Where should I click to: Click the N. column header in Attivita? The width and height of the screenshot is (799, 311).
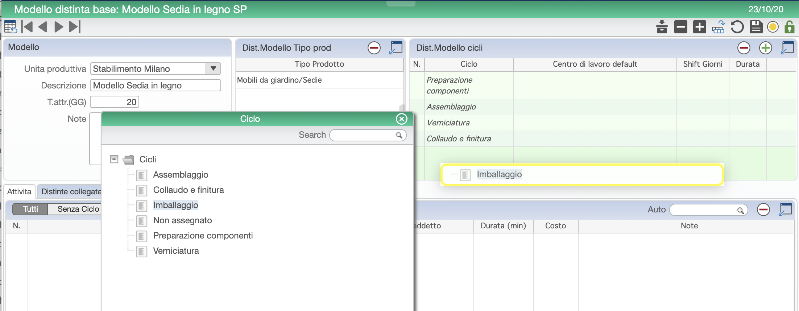click(x=17, y=226)
